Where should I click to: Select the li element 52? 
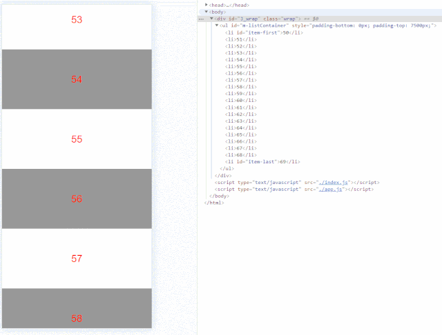pyautogui.click(x=241, y=46)
